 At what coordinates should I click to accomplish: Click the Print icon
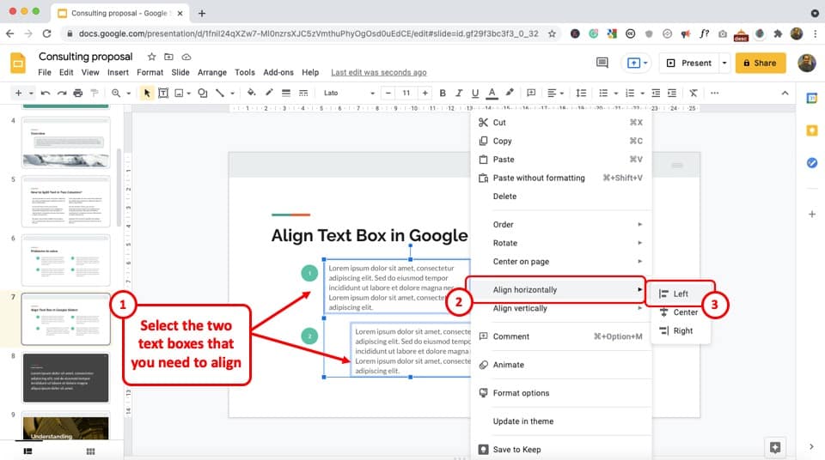coord(78,93)
